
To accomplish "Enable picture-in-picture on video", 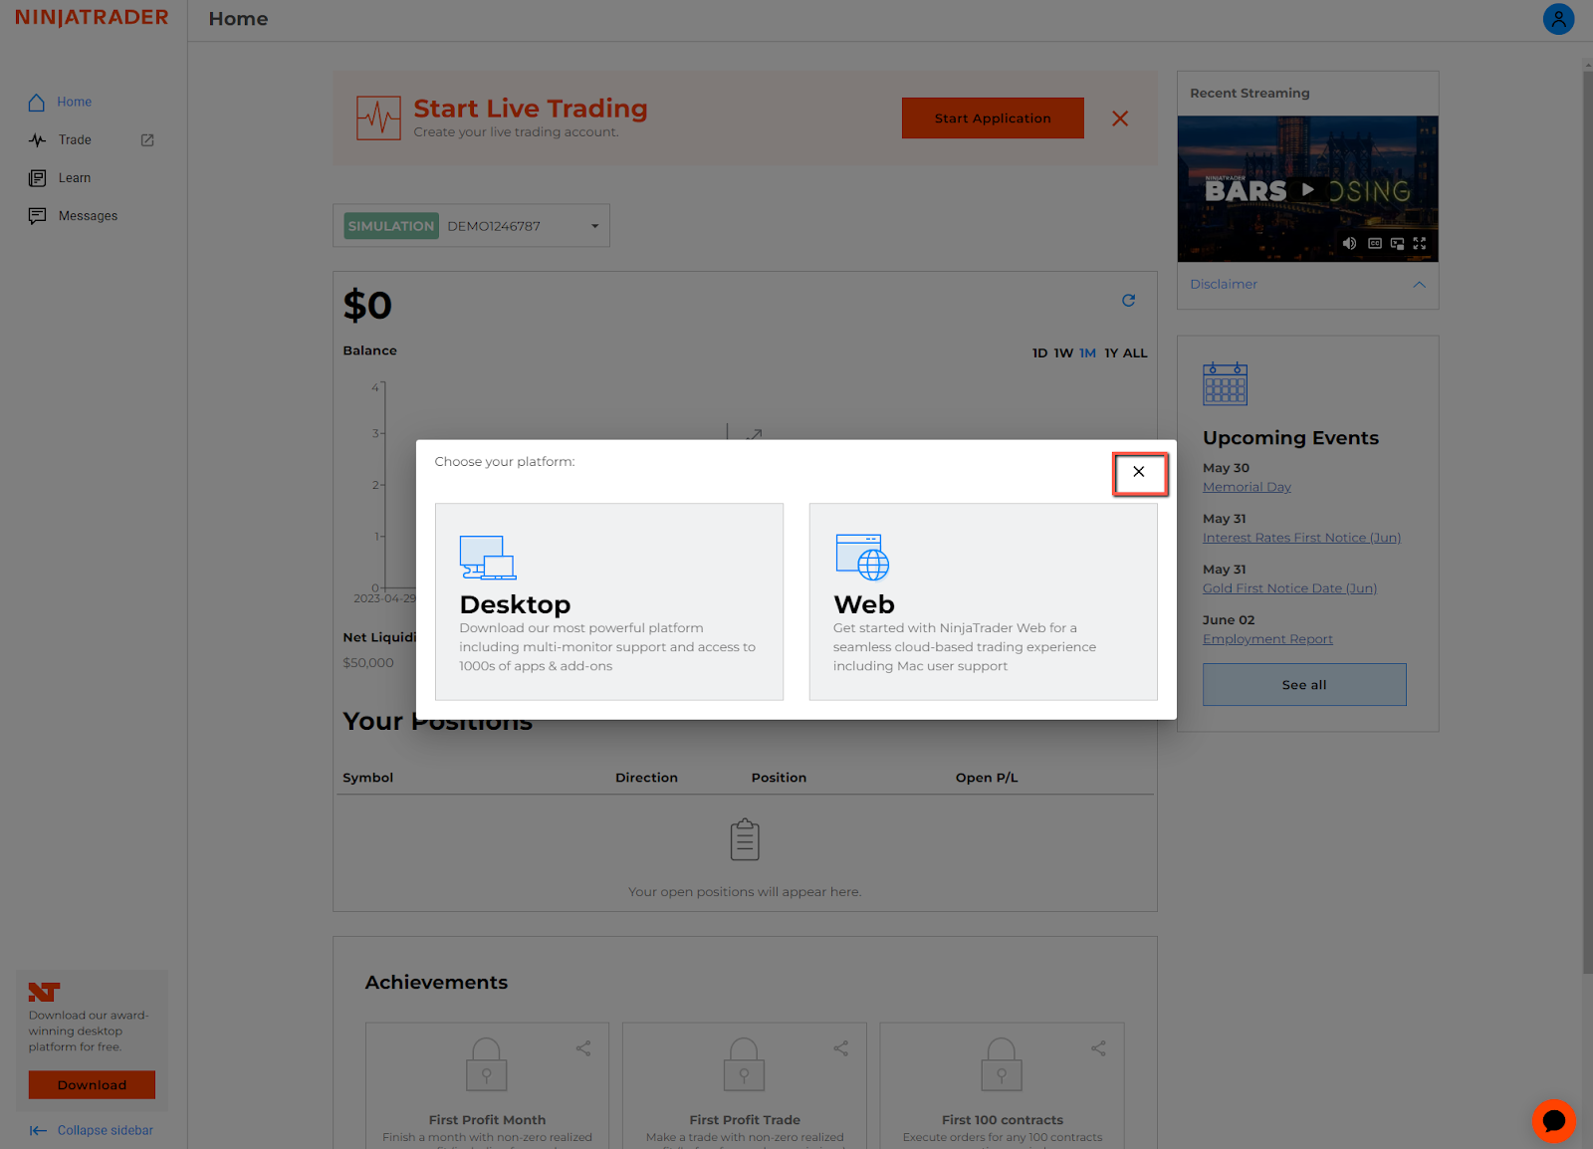I will 1397,243.
